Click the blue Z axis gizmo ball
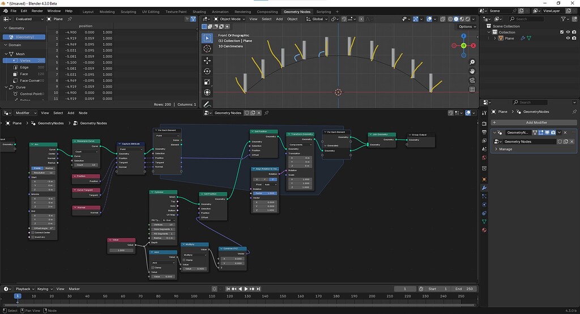580x314 pixels. (x=463, y=36)
